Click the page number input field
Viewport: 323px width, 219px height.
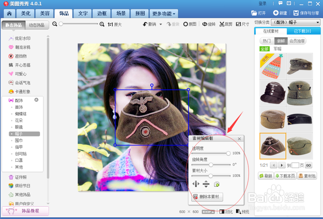tap(295, 165)
